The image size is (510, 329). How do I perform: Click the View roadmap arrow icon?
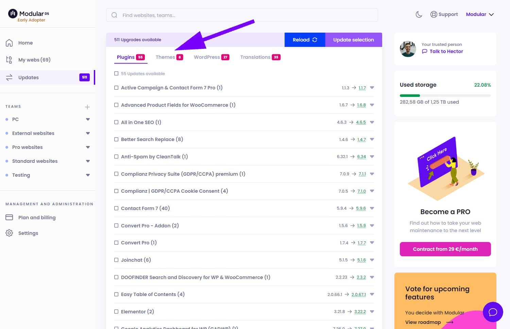[x=449, y=322]
